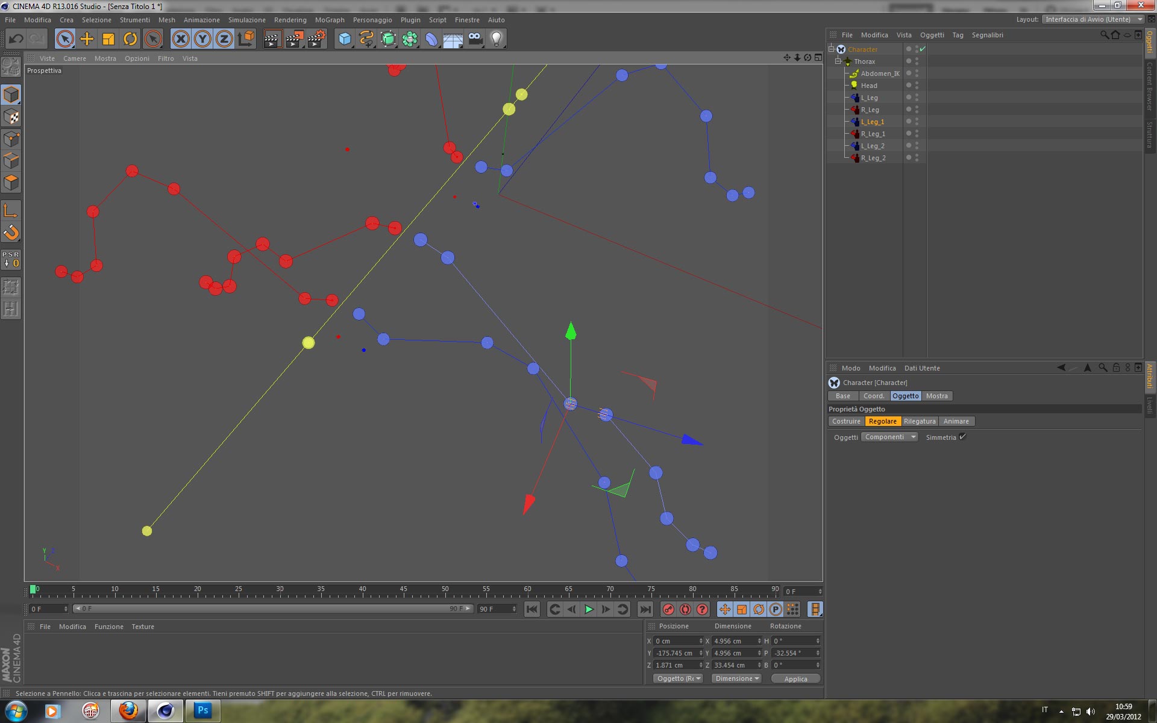The height and width of the screenshot is (723, 1157).
Task: Select the Move tool in top toolbar
Action: (87, 39)
